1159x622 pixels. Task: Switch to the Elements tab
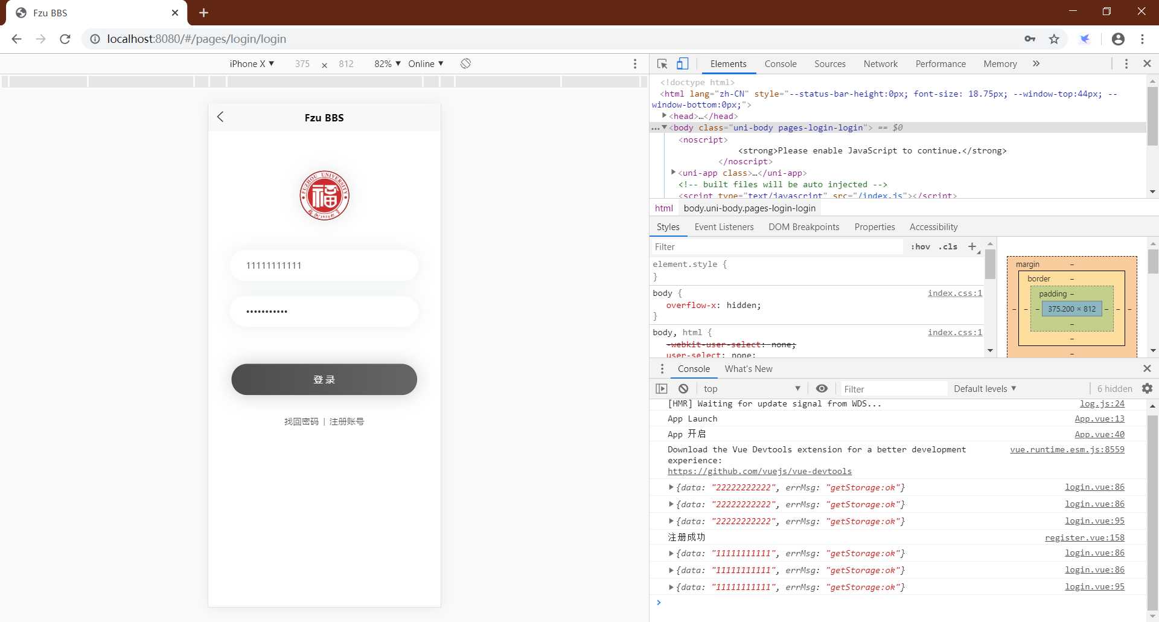pos(728,63)
